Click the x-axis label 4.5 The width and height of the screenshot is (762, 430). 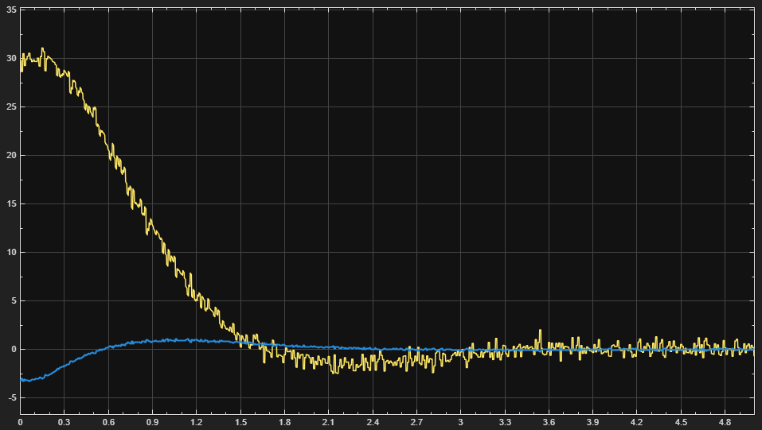682,422
